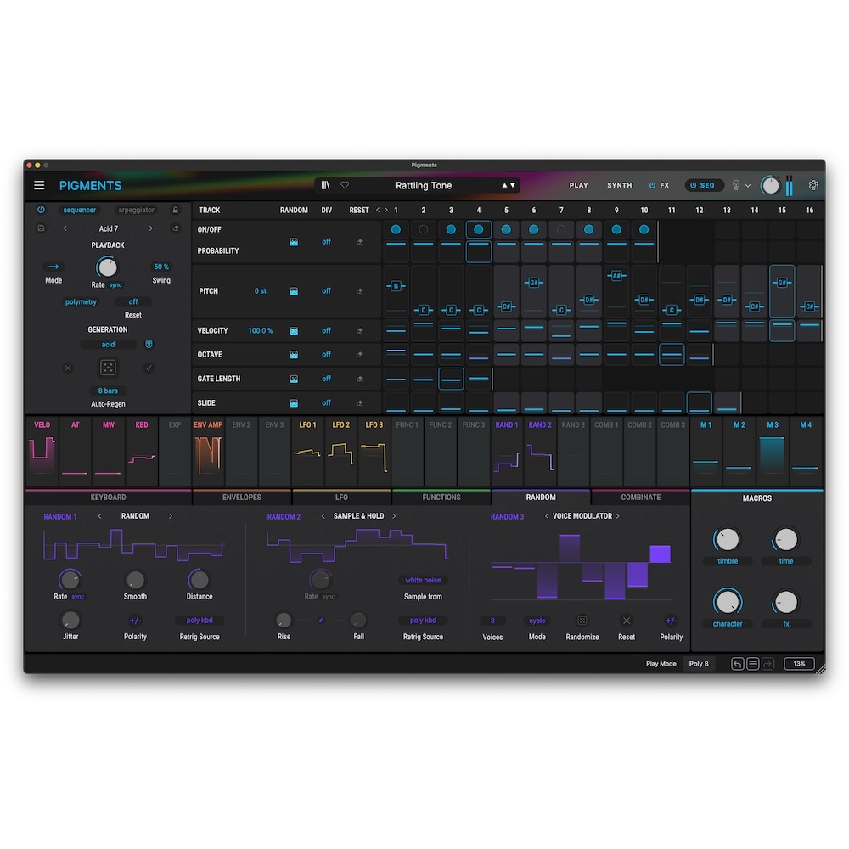Click the magnet icon beside the acid scale
Screen dimensions: 849x849
(x=149, y=345)
